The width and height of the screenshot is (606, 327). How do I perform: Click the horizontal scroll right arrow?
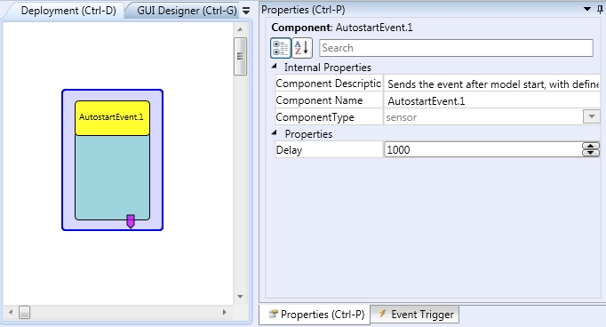(x=224, y=312)
